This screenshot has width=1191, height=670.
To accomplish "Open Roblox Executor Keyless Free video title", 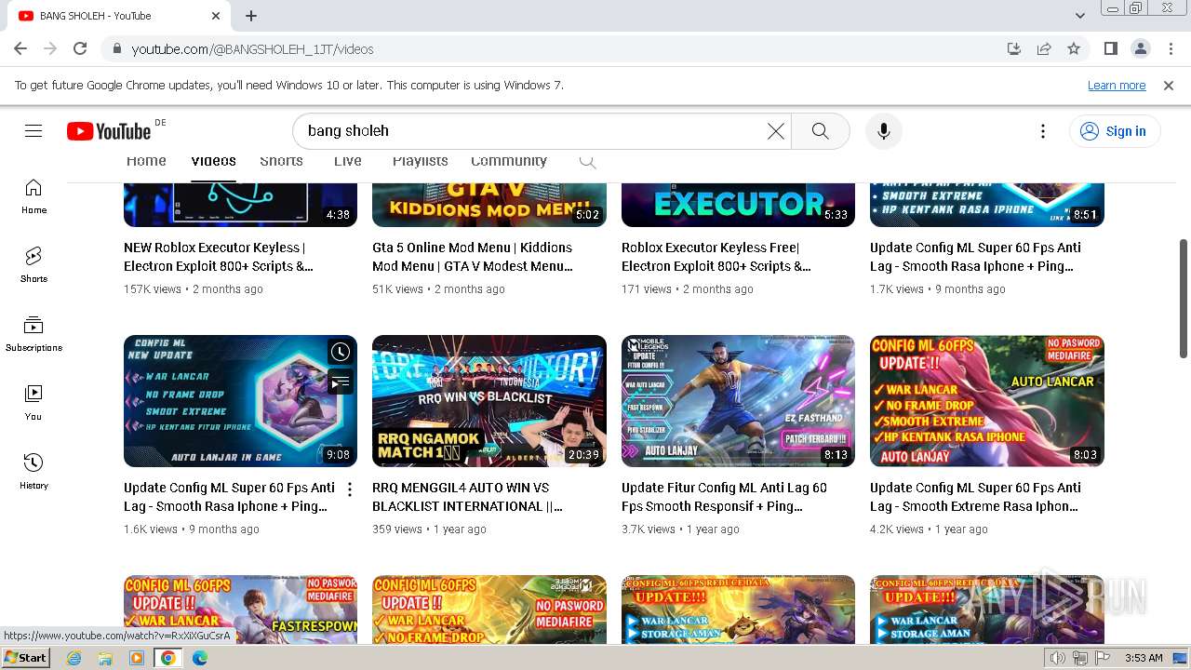I will pyautogui.click(x=716, y=257).
